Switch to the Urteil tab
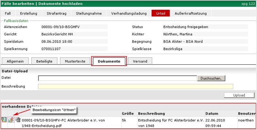 (x=161, y=13)
